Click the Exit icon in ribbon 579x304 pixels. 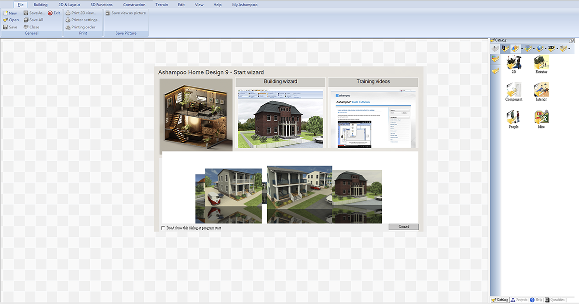click(x=50, y=13)
